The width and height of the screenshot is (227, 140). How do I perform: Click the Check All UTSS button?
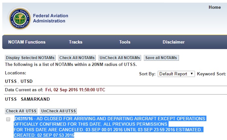21,111
